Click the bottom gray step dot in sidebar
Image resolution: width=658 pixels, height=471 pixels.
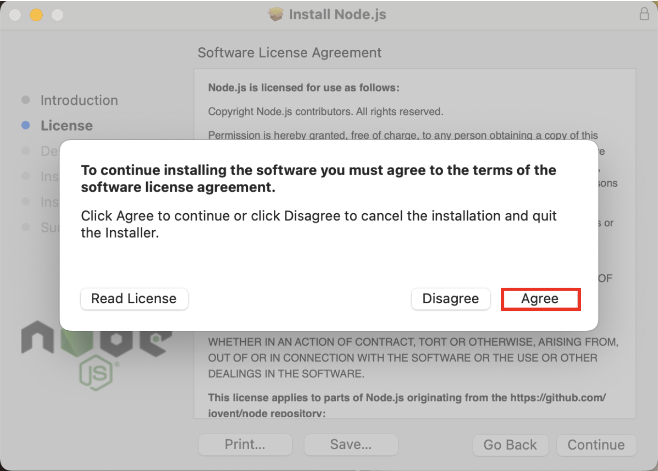pyautogui.click(x=25, y=227)
